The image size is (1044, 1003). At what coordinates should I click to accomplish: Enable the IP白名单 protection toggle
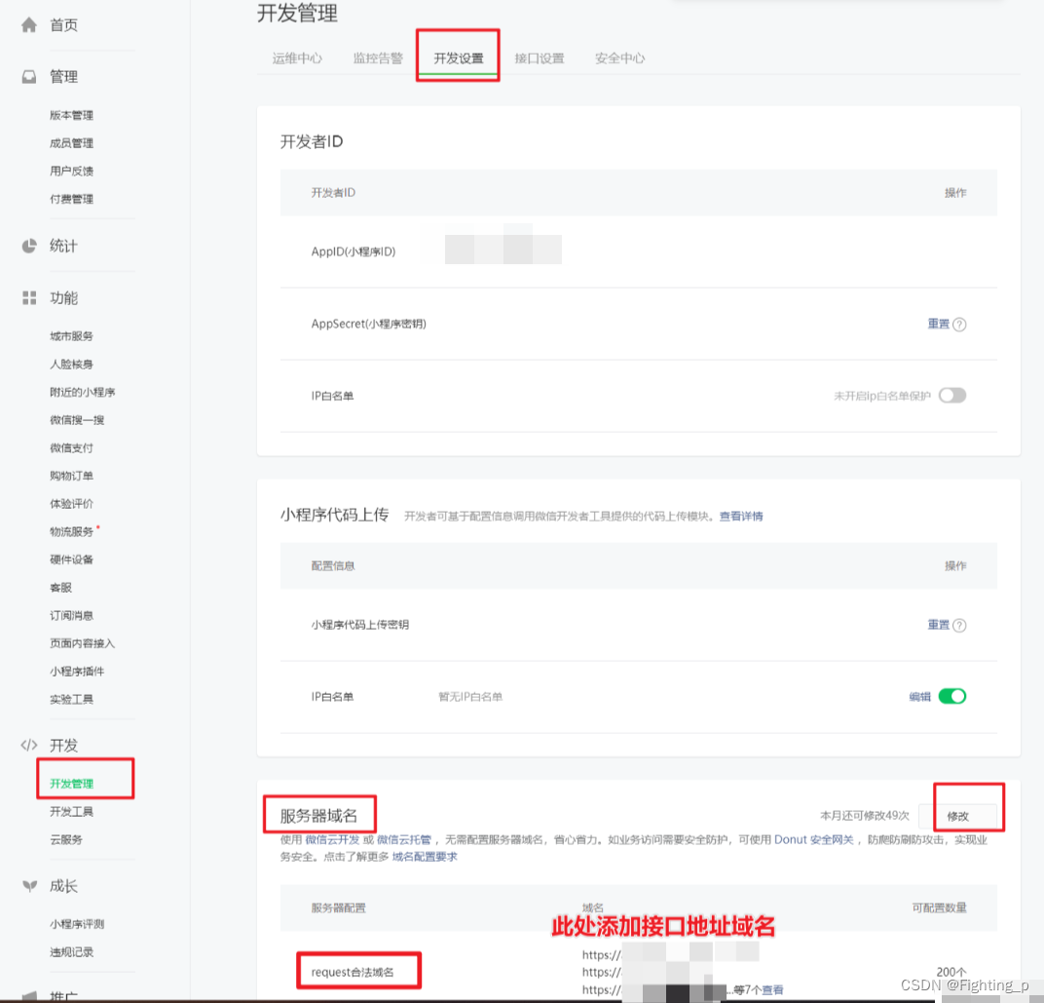click(952, 395)
